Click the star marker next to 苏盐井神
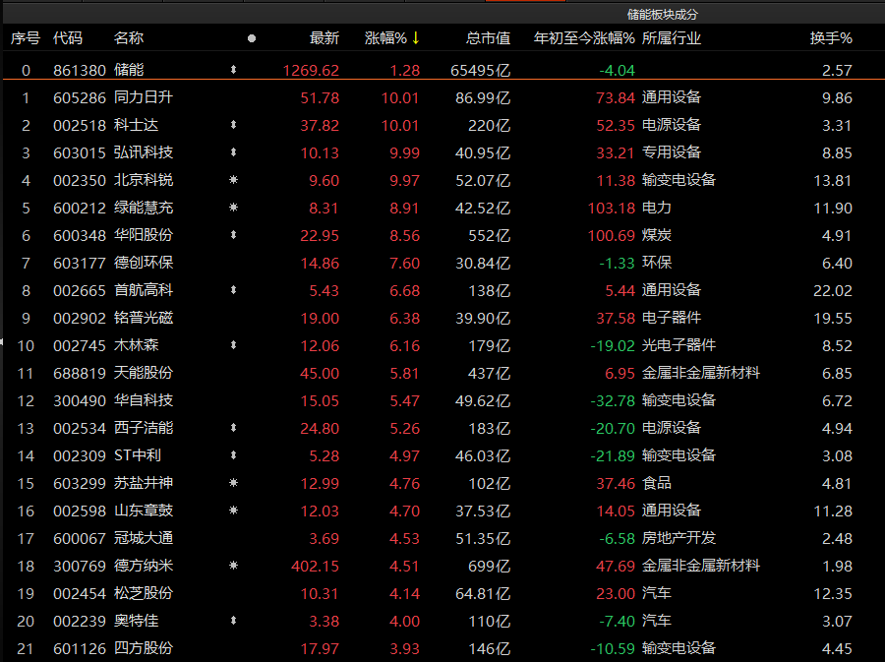 (x=233, y=483)
